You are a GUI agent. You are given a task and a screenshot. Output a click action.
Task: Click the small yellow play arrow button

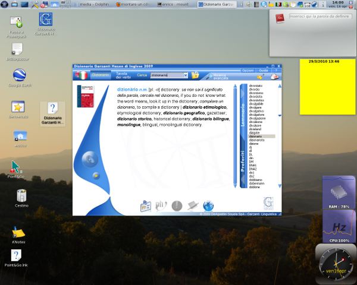pos(96,176)
